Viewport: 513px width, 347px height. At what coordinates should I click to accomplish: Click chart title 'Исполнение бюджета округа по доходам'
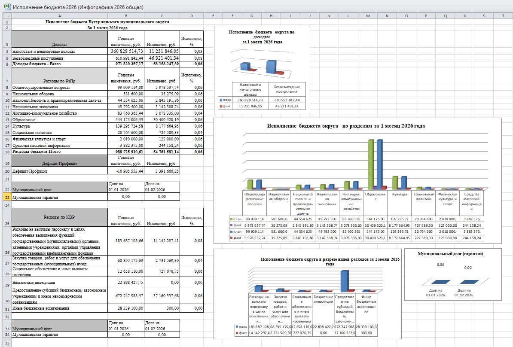pyautogui.click(x=262, y=37)
